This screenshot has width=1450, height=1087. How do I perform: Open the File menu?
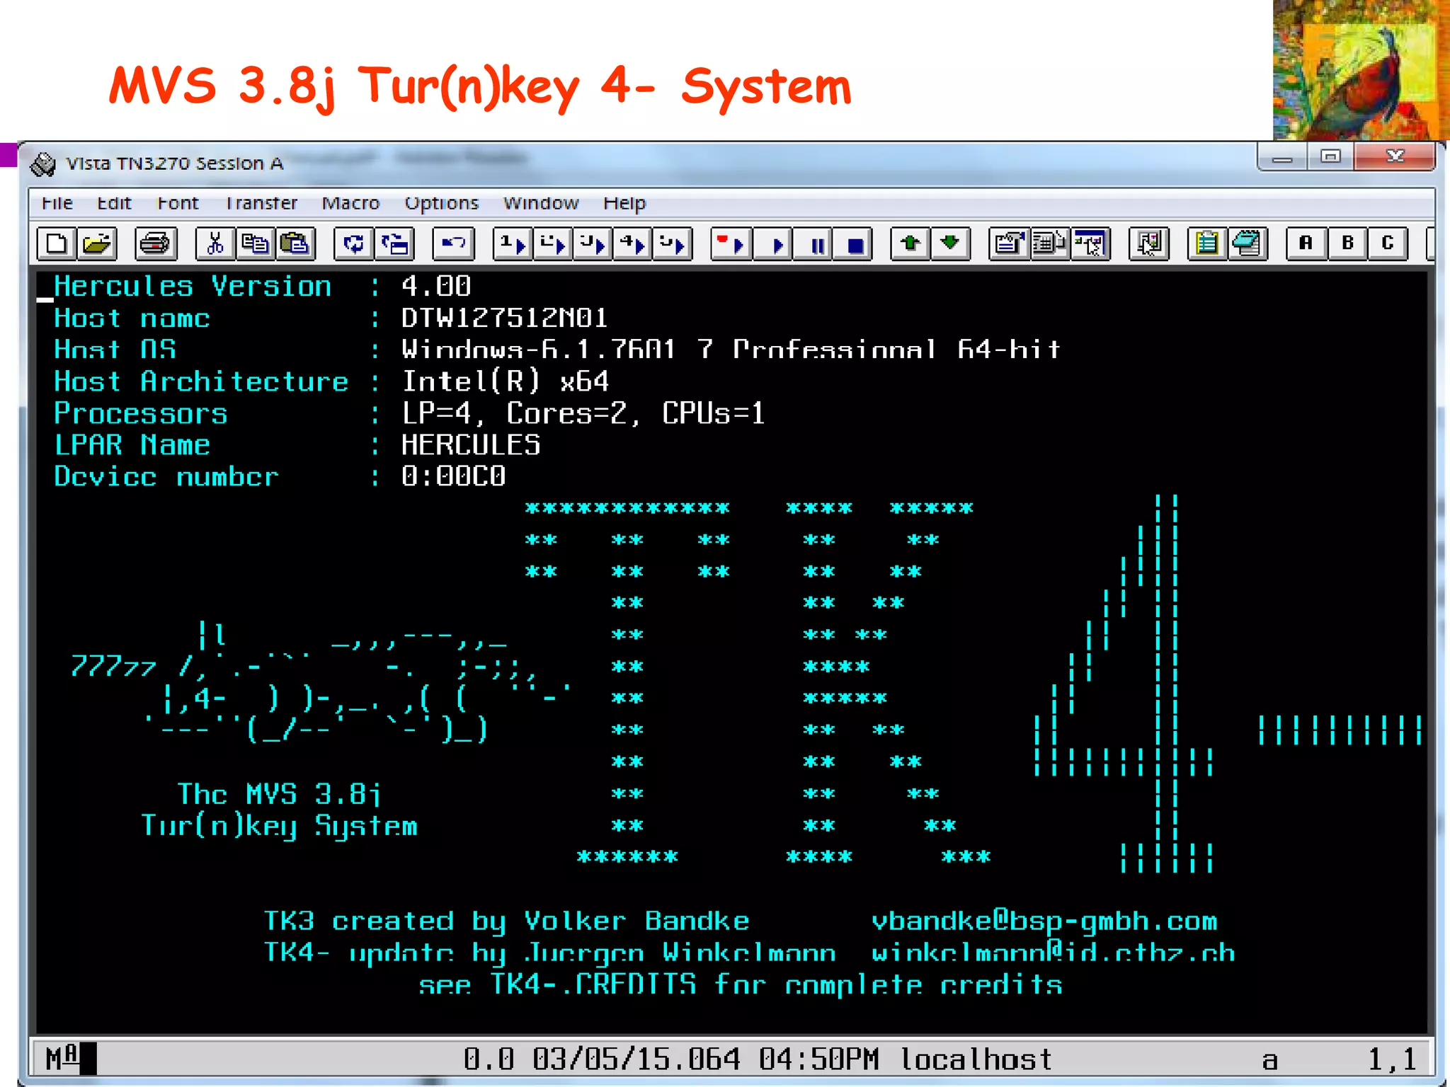[x=57, y=204]
